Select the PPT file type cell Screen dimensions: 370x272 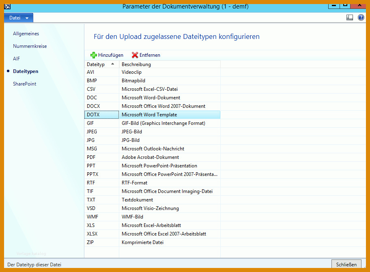(102, 166)
